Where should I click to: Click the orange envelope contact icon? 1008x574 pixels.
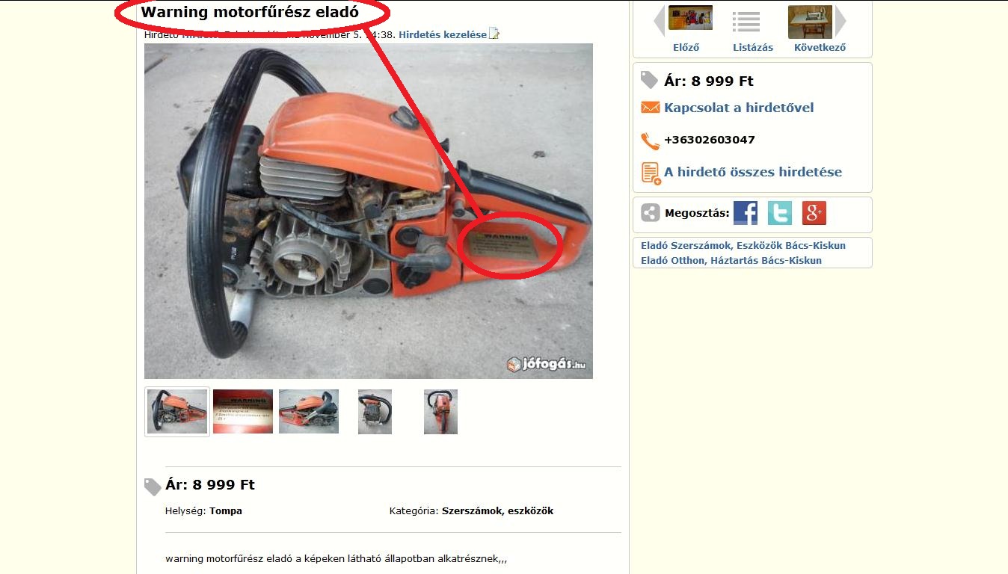pos(650,108)
